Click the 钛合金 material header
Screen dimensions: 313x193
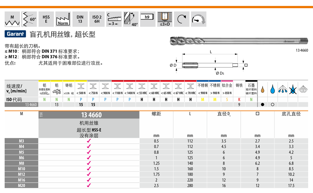pos(227,85)
